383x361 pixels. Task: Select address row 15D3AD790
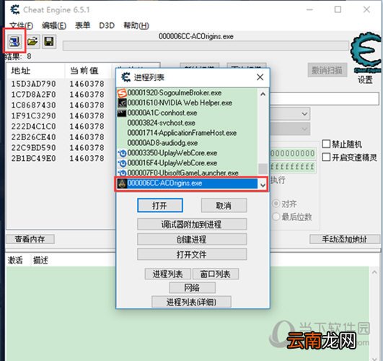point(58,84)
